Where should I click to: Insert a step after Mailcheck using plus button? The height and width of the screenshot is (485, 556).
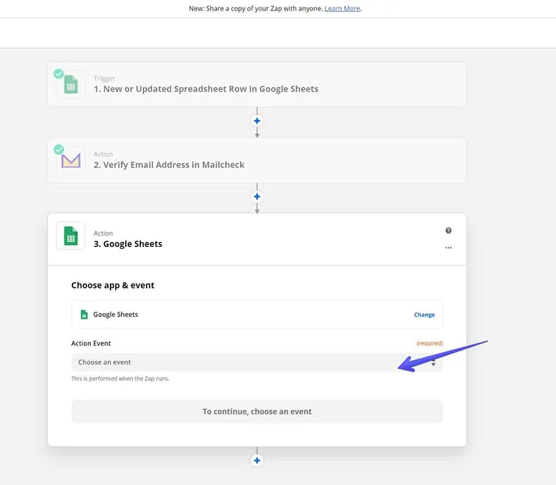pos(257,196)
